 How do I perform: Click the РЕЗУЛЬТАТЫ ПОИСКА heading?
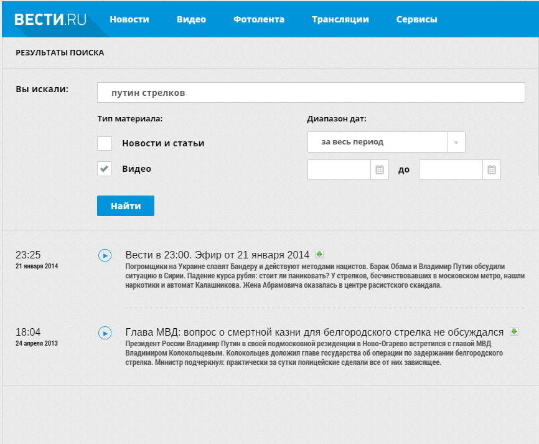(x=60, y=52)
